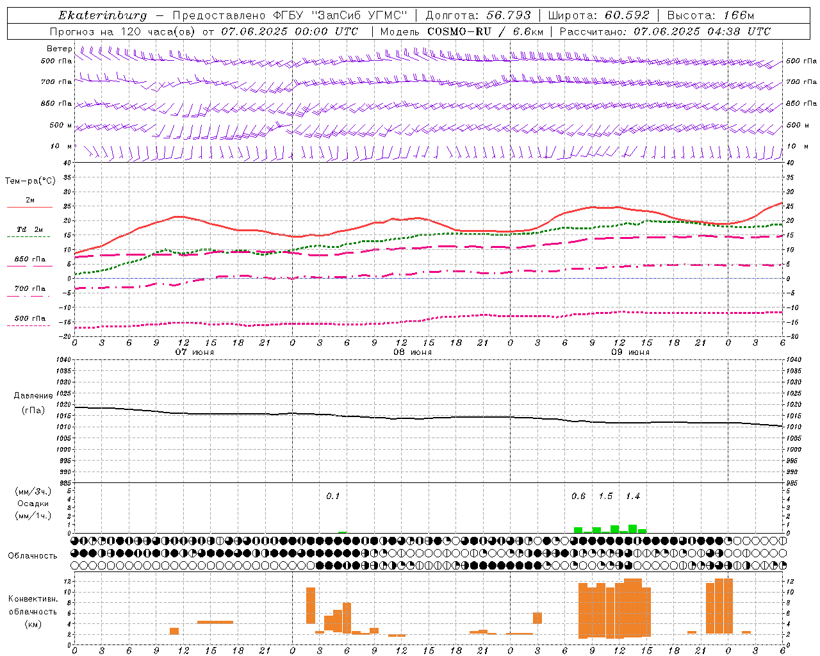Image resolution: width=820 pixels, height=656 pixels.
Task: Click the '0.1' precipitation amount
Action: 333,496
